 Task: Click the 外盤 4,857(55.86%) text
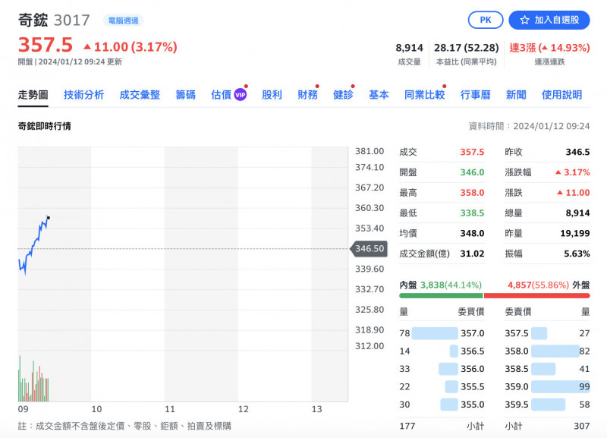549,285
